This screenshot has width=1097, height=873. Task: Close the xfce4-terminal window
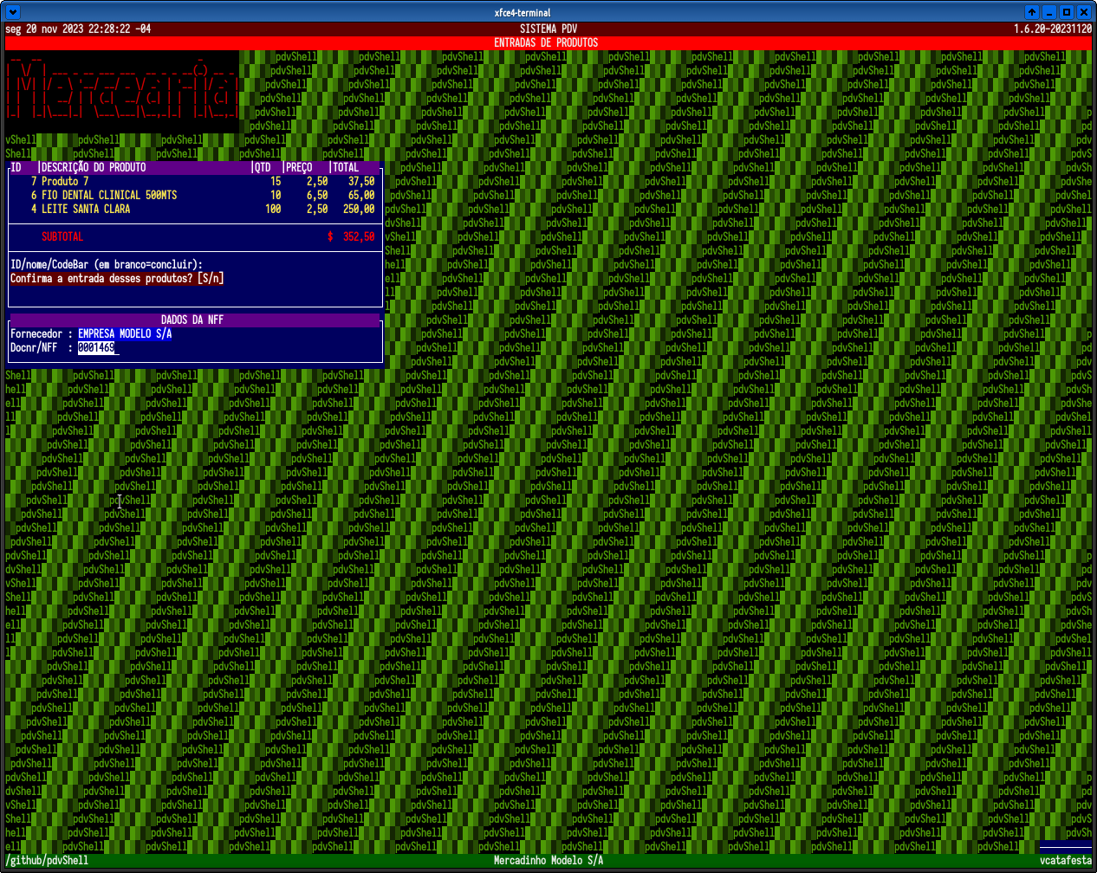click(x=1084, y=12)
